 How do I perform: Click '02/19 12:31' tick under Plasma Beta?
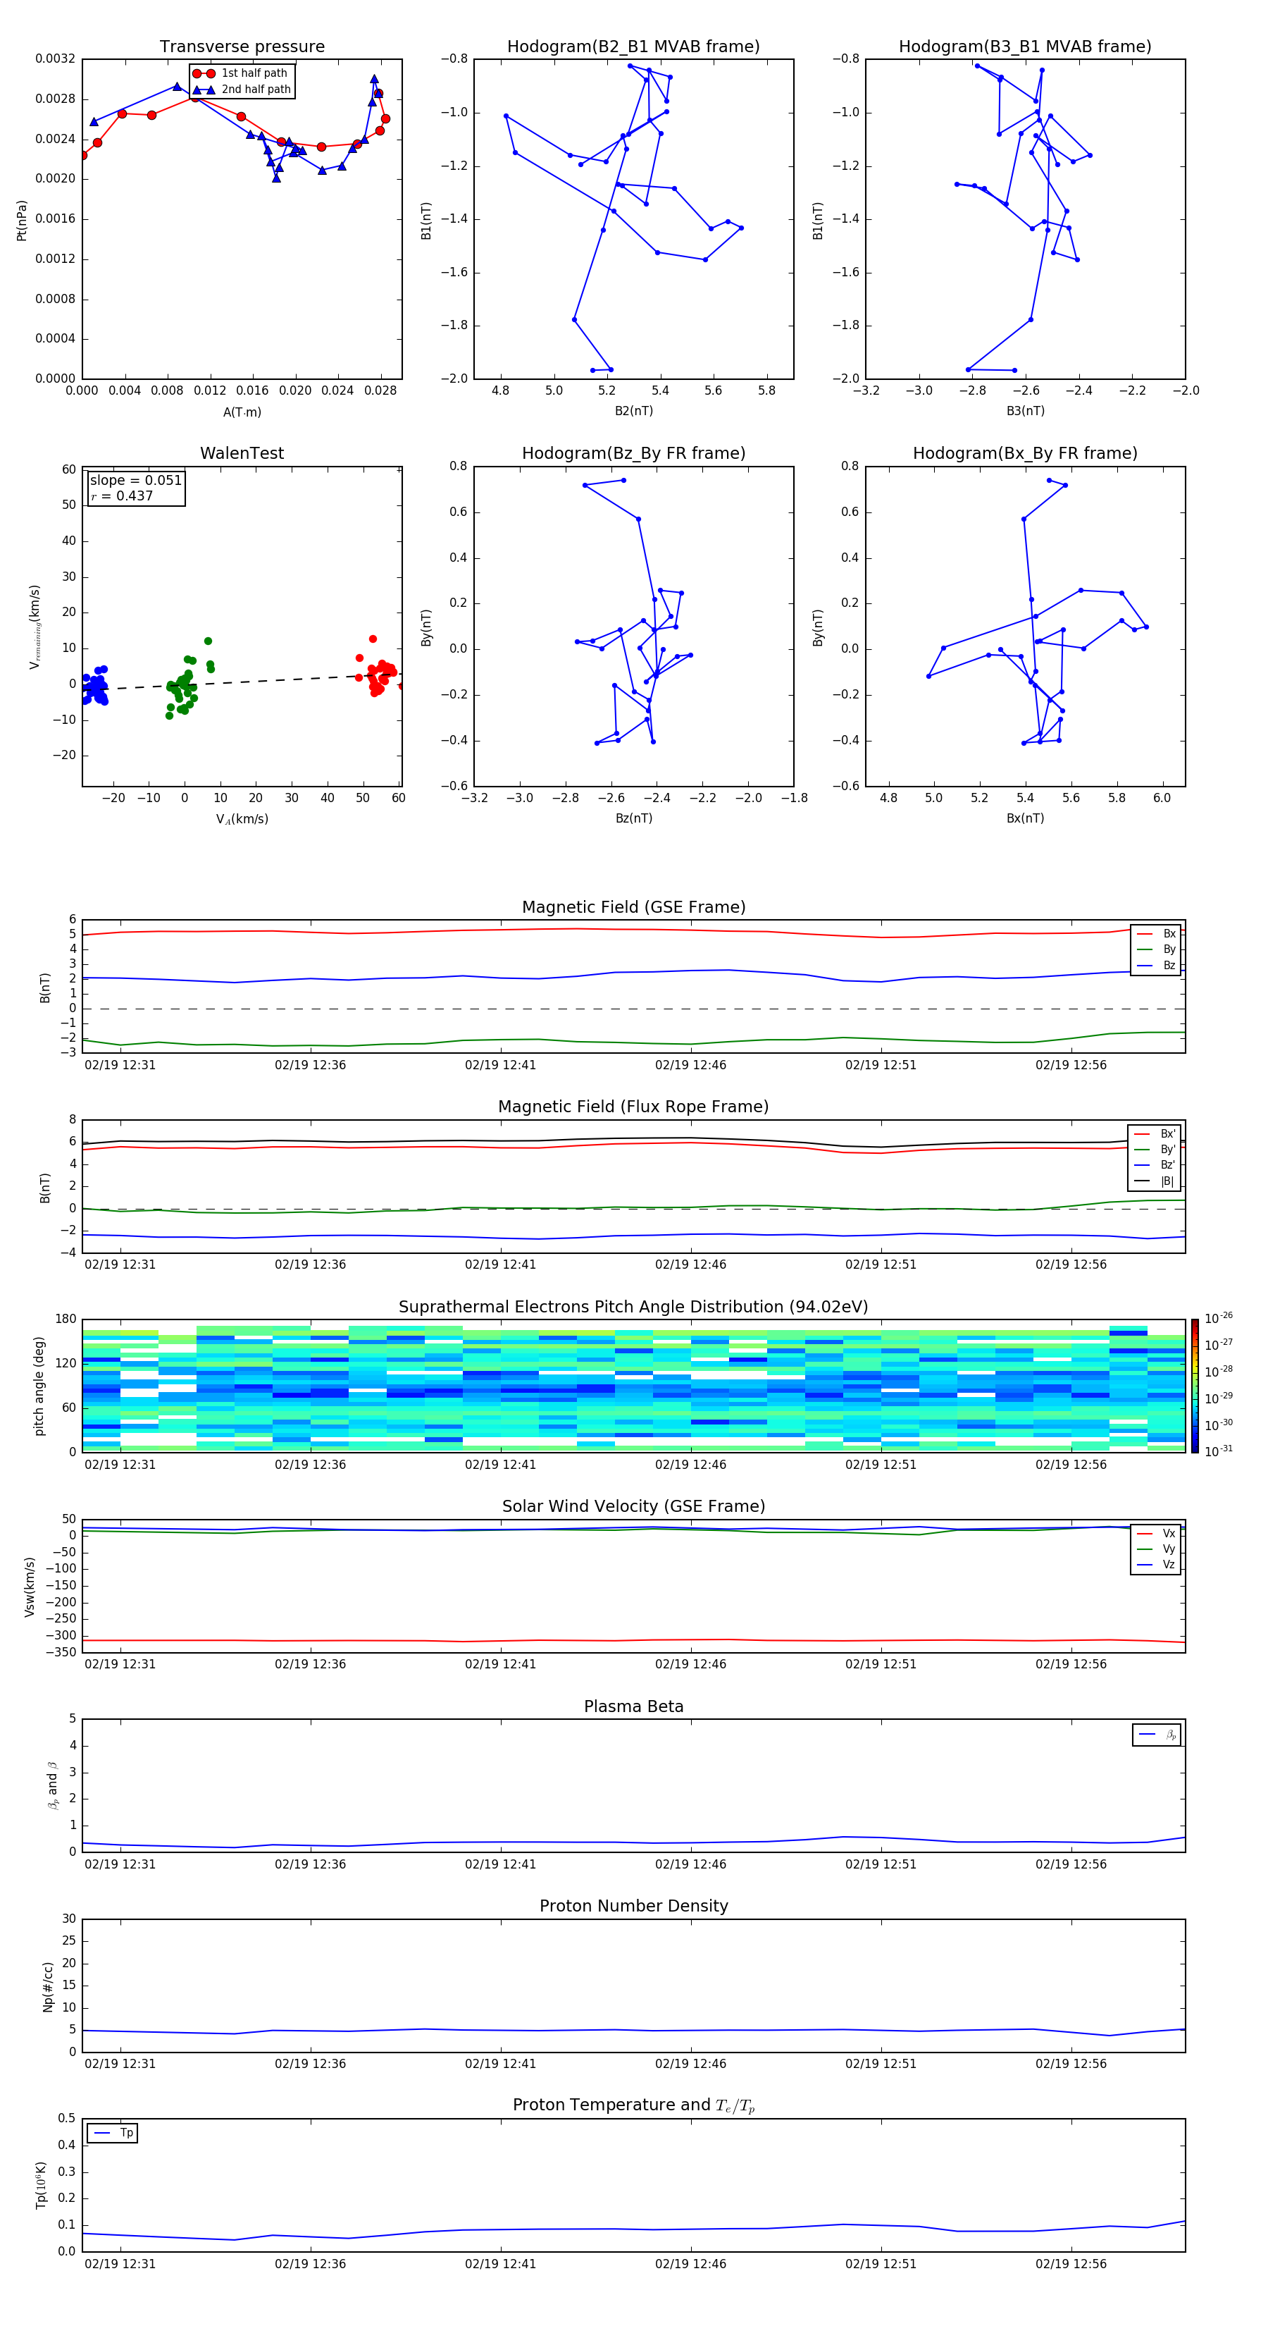[120, 1864]
